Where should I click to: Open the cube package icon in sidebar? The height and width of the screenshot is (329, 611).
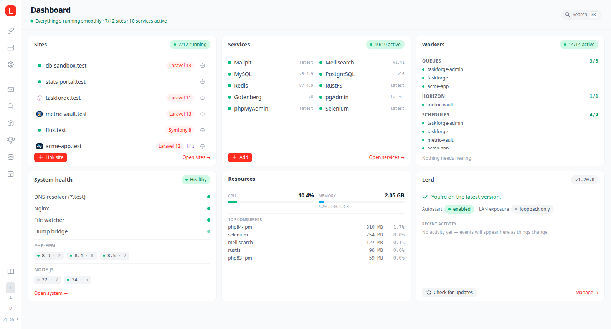tap(11, 123)
